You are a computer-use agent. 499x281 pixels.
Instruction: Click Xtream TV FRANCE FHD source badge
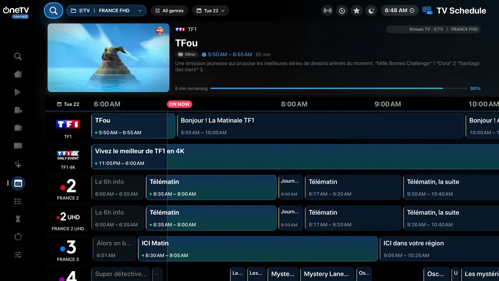[x=434, y=29]
